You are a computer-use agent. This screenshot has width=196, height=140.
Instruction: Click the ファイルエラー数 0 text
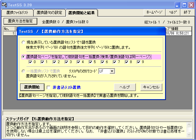click(179, 22)
